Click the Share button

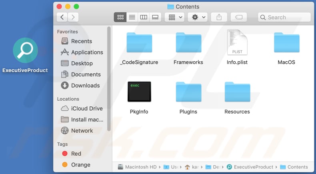tap(219, 17)
